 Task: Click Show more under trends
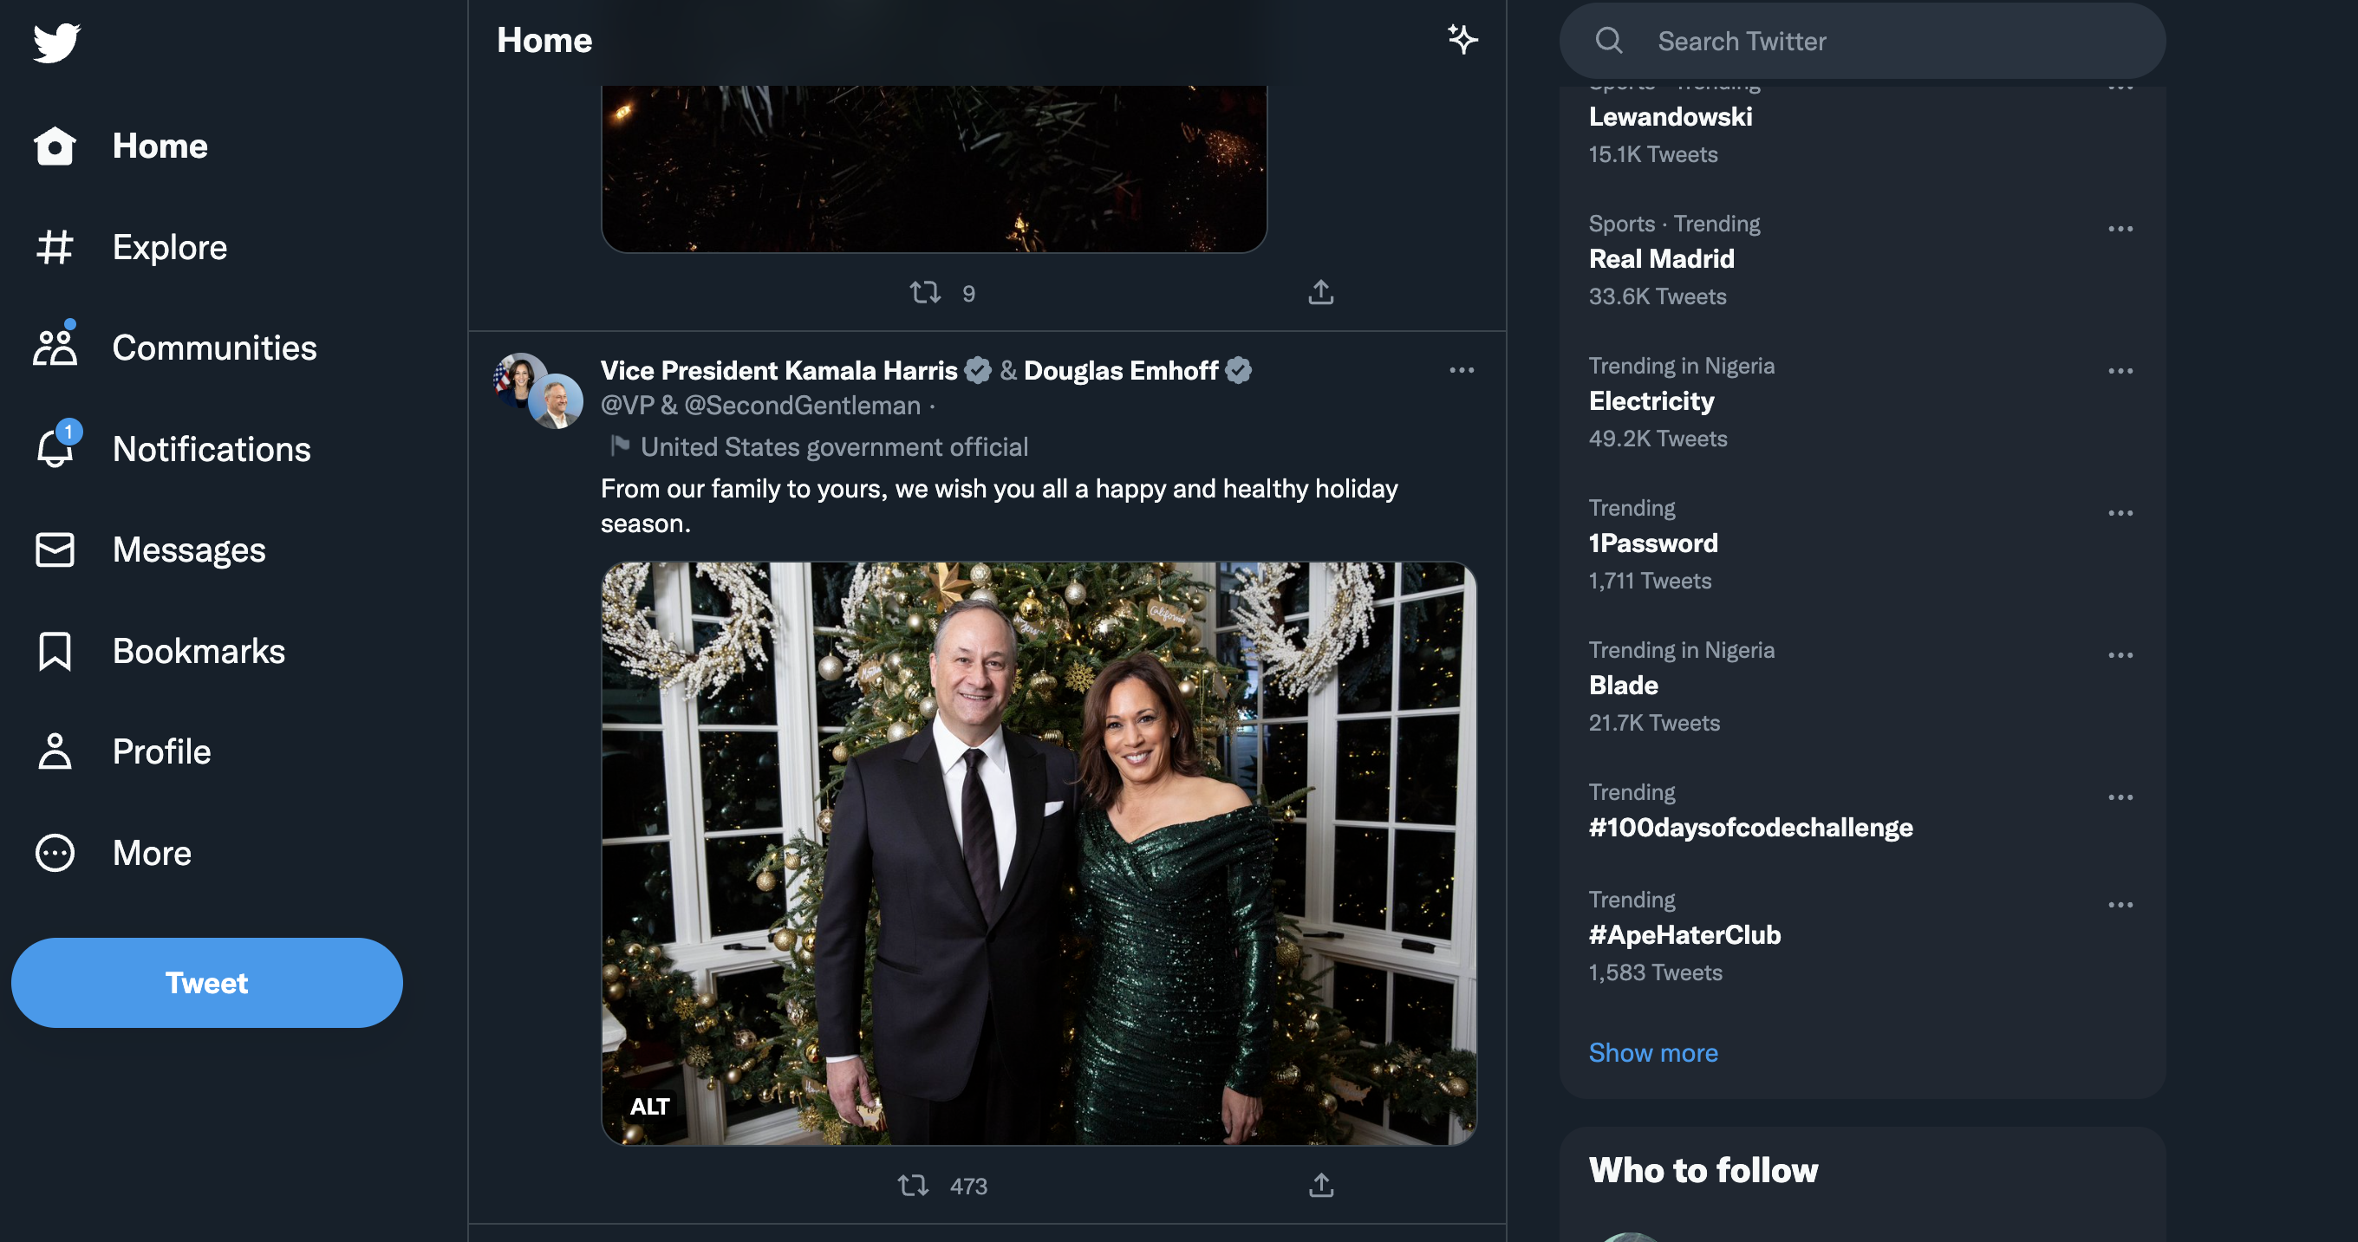tap(1653, 1052)
